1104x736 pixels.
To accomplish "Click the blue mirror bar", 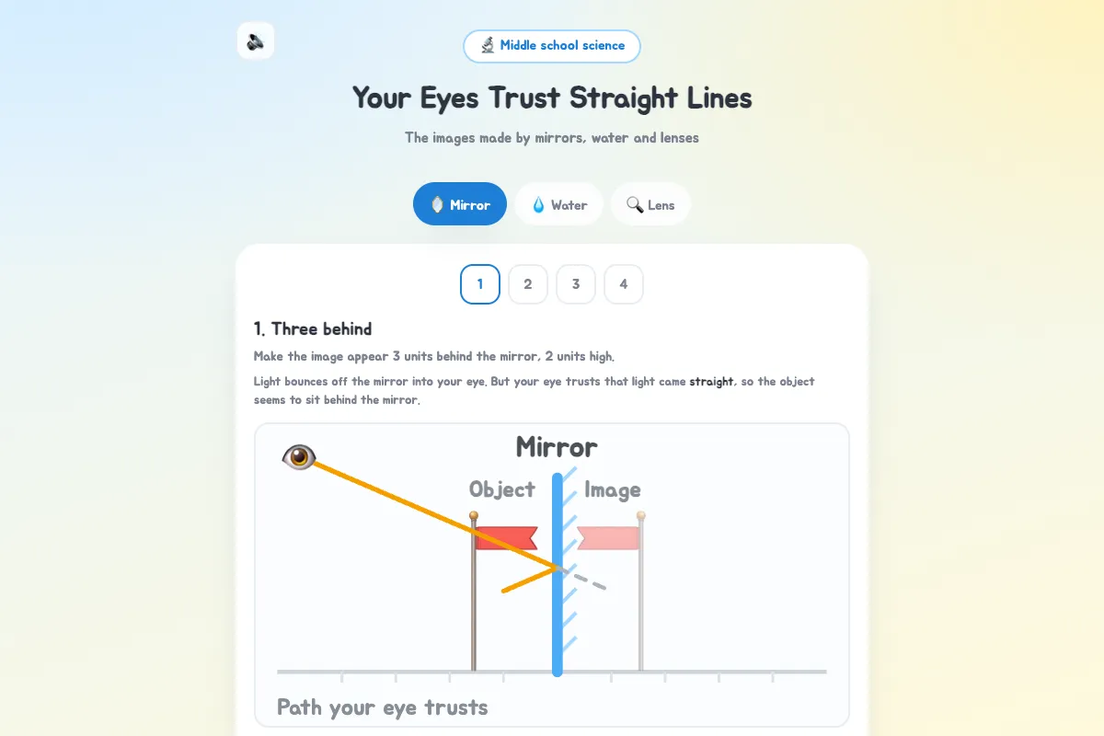I will pos(558,575).
